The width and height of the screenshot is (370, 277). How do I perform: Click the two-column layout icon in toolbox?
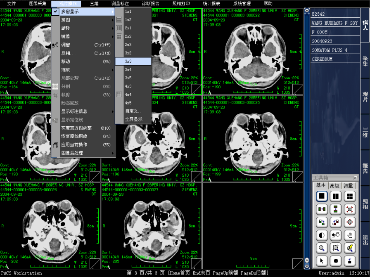click(336, 197)
